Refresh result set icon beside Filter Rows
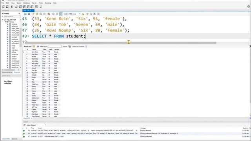 tap(38, 47)
